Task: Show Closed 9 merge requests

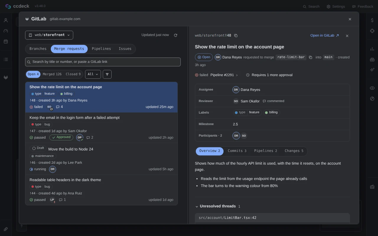Action: [x=73, y=74]
